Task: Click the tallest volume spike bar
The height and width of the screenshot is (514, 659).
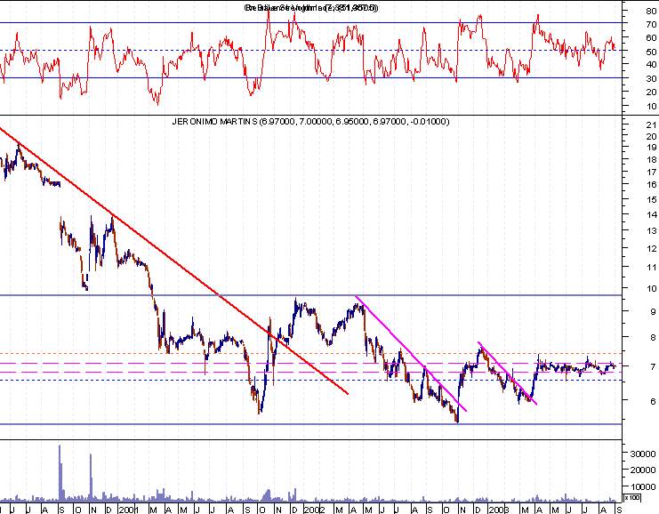Action: point(60,473)
